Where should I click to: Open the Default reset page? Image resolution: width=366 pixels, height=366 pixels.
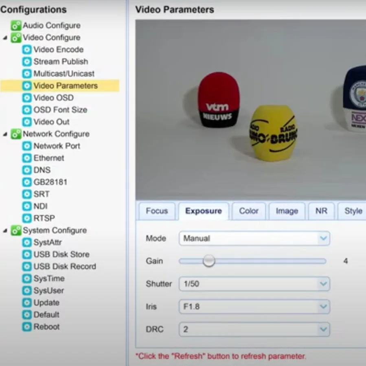tap(46, 315)
